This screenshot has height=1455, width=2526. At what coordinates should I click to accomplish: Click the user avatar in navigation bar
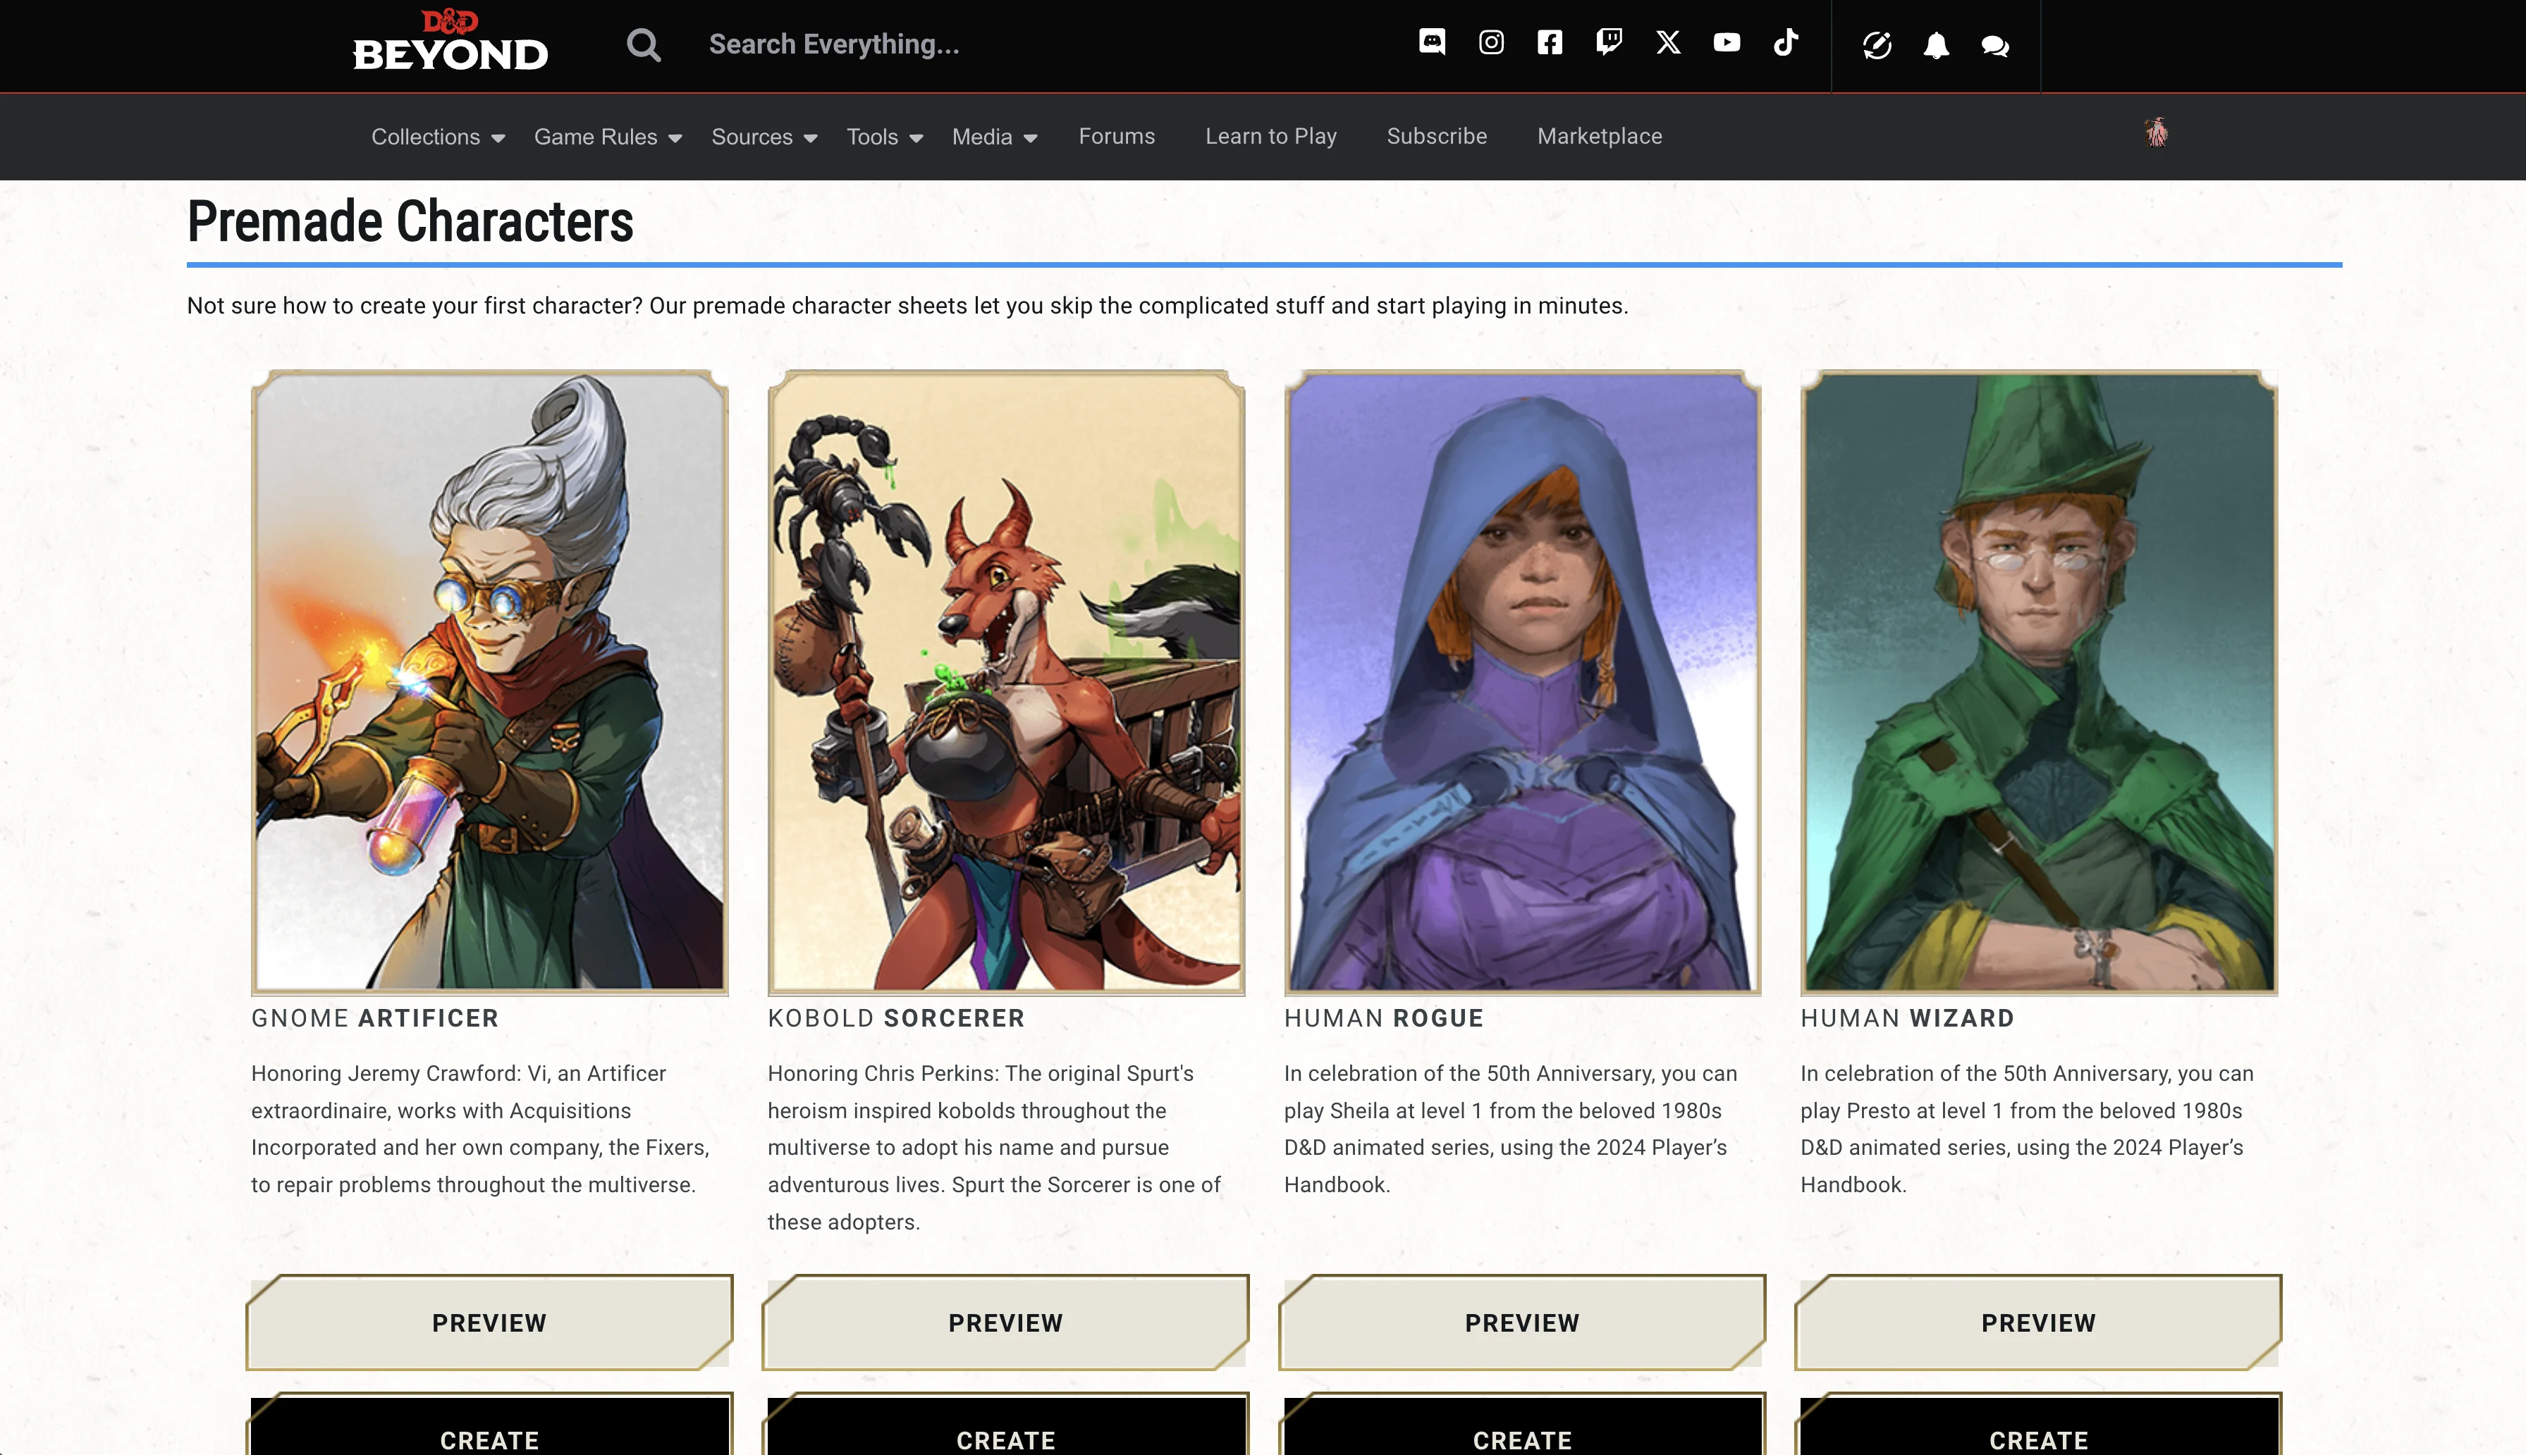pyautogui.click(x=2156, y=133)
